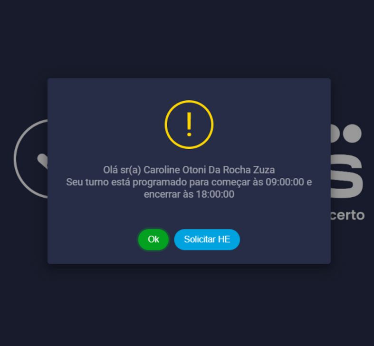The image size is (374, 346).
Task: Select the name Caroline Otoni Da Rocha Zuza
Action: click(209, 170)
